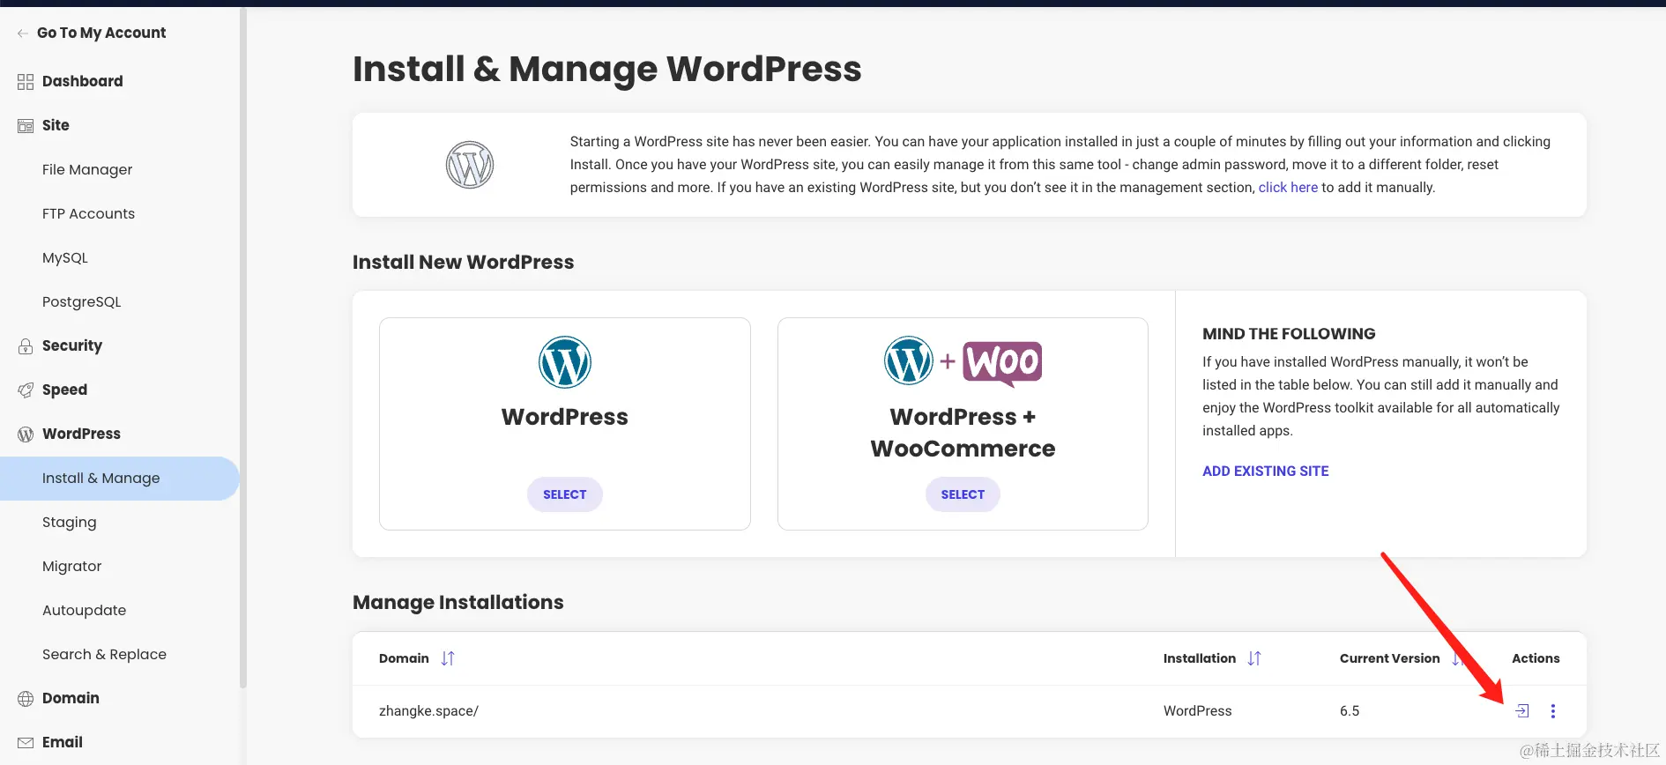The image size is (1666, 765).
Task: Click the 6.5 version cell
Action: click(x=1350, y=711)
